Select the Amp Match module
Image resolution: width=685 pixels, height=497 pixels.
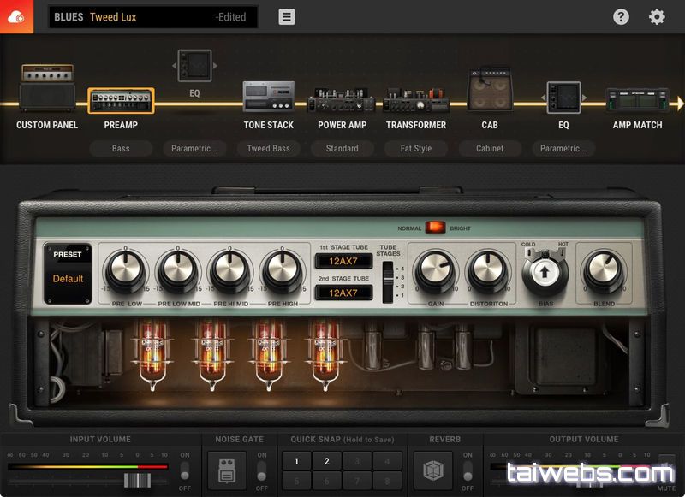(x=637, y=100)
